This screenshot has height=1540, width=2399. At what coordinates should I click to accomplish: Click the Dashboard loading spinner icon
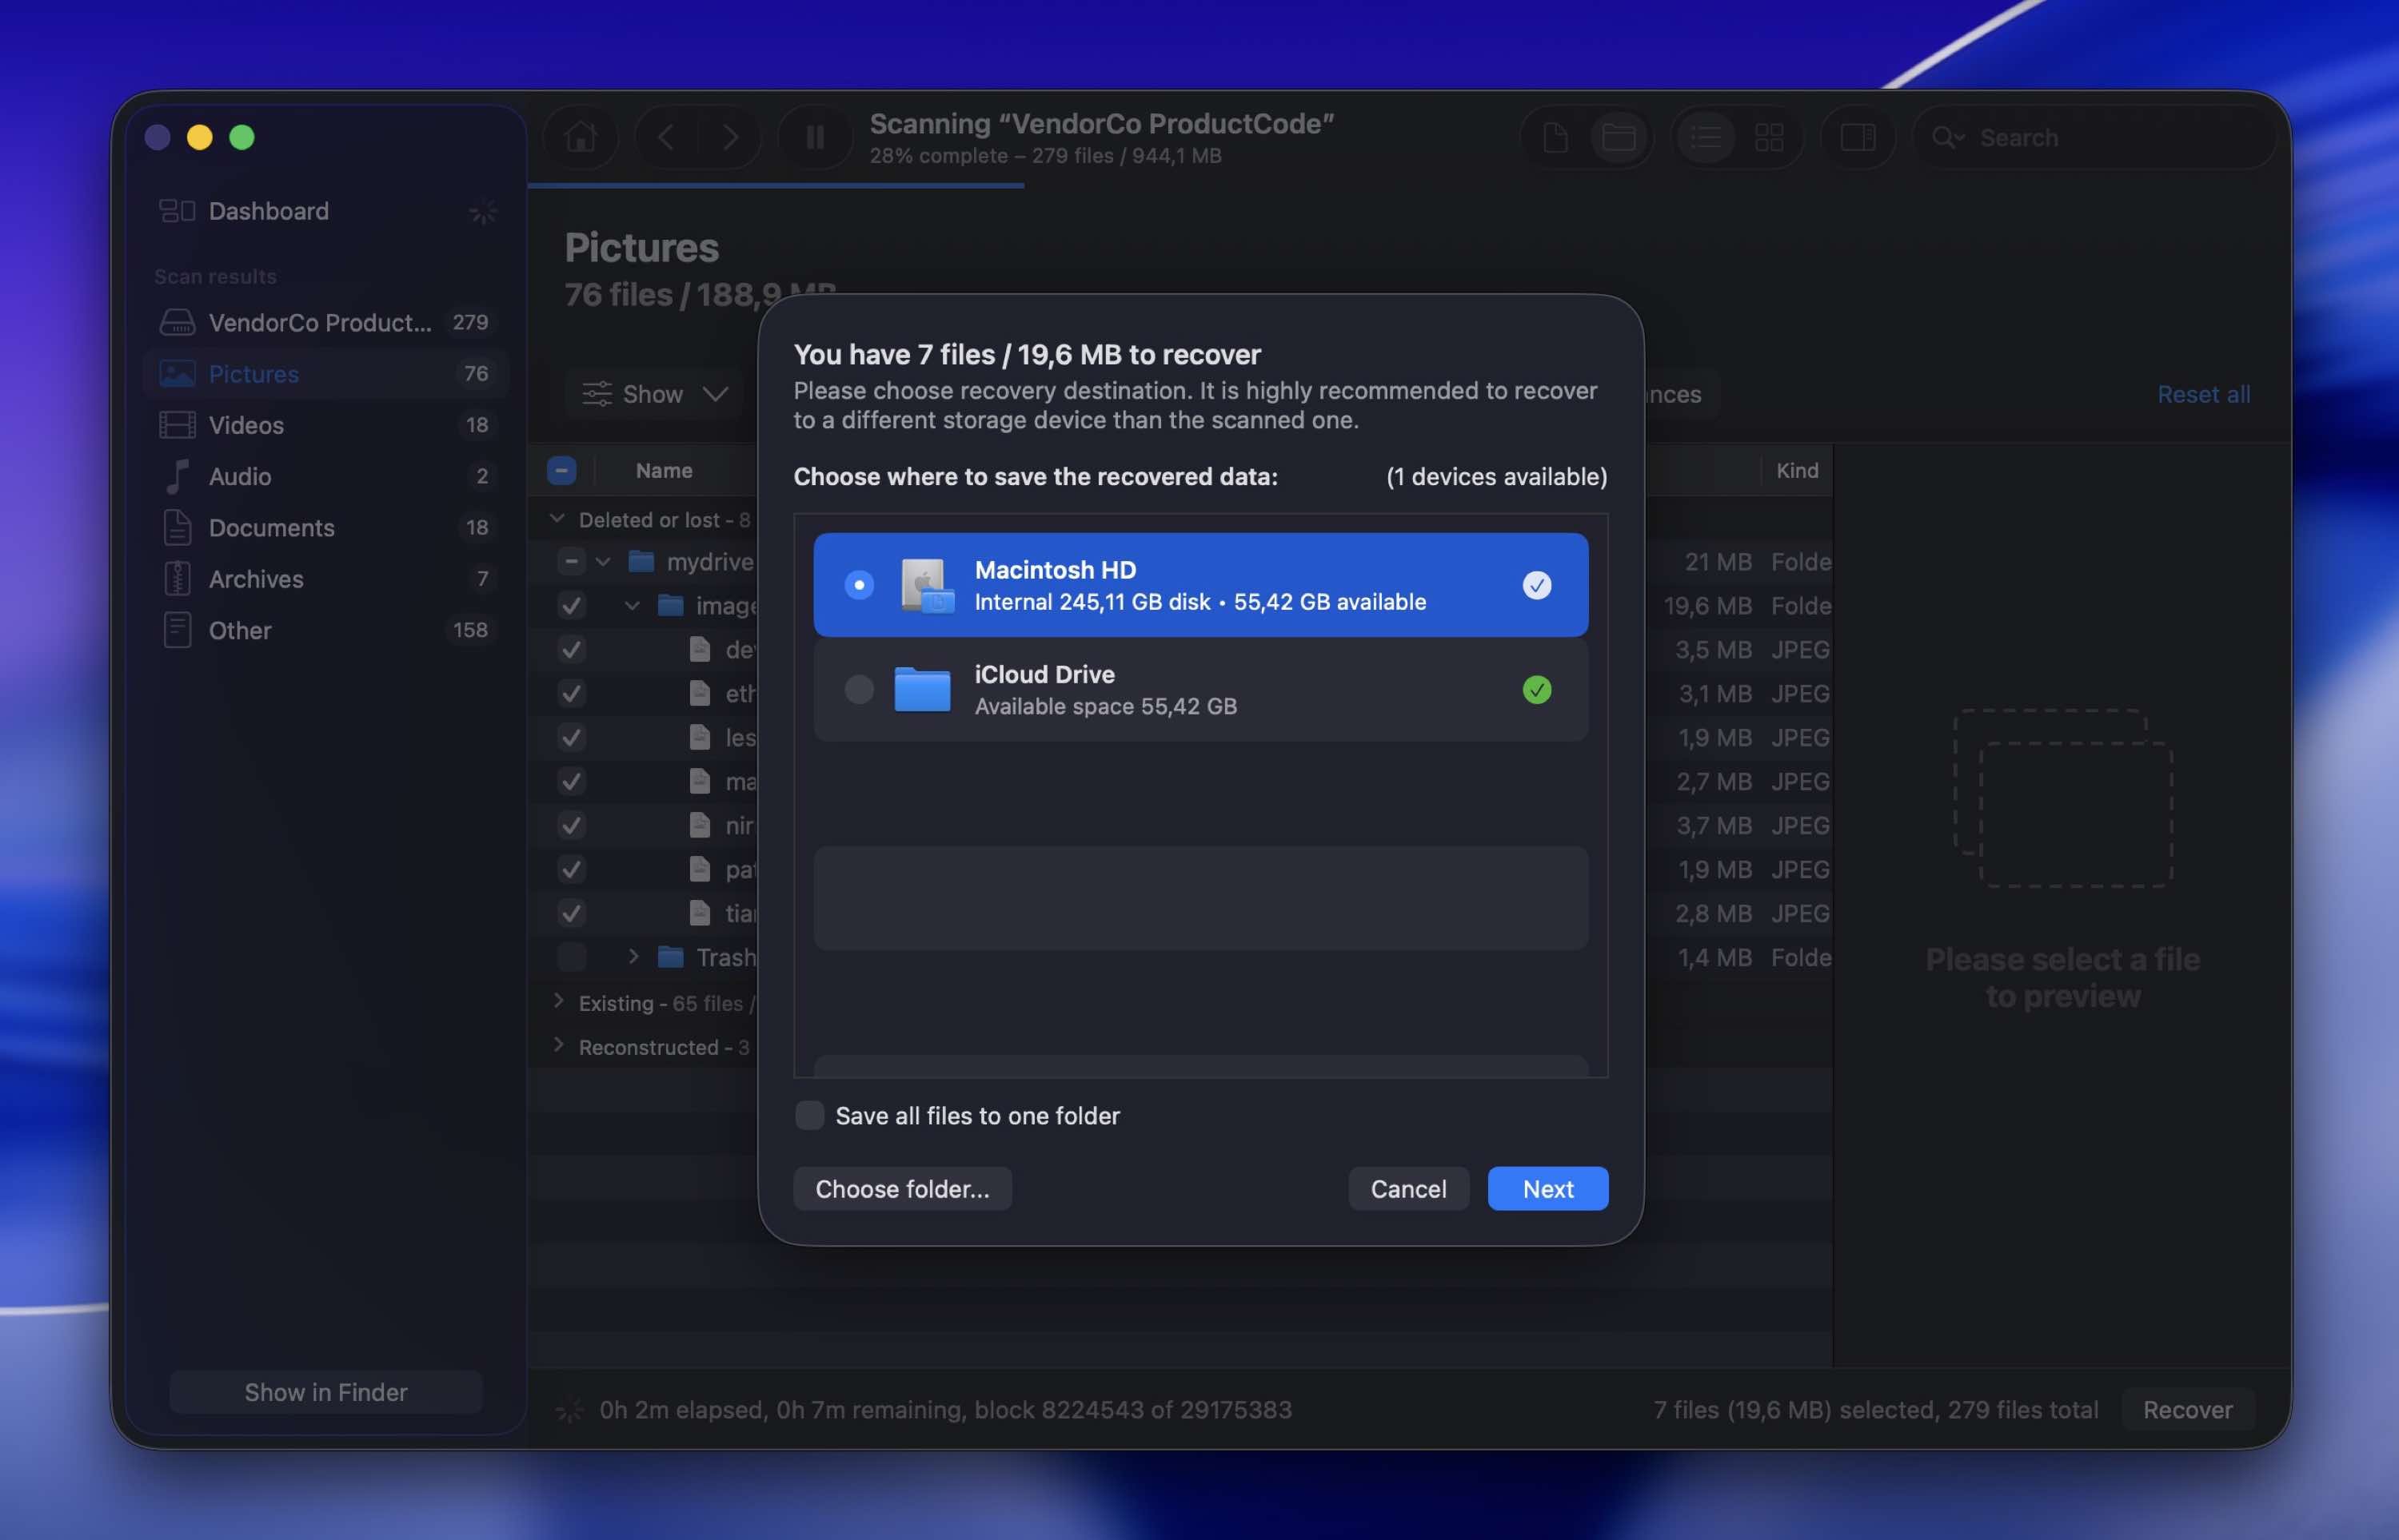483,211
